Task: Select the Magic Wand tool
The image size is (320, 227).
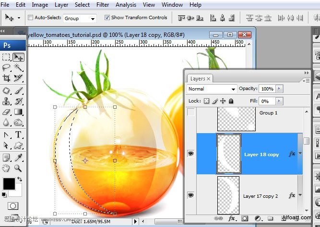Action: coord(18,68)
